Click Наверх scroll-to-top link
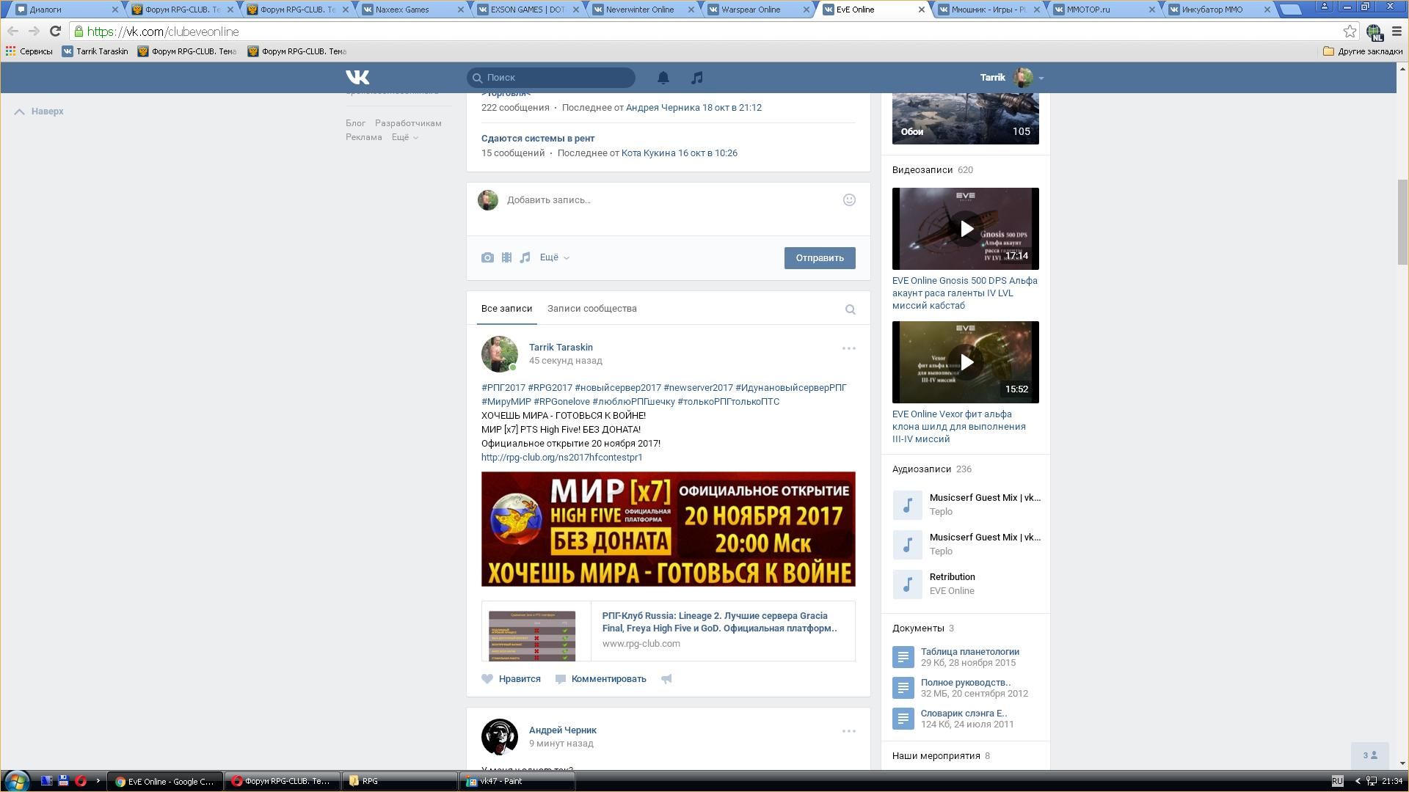The width and height of the screenshot is (1409, 792). pos(39,111)
